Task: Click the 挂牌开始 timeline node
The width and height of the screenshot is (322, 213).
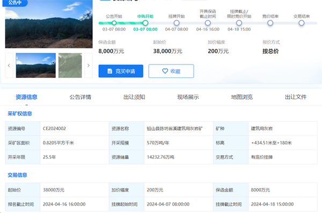Action: 177,23
